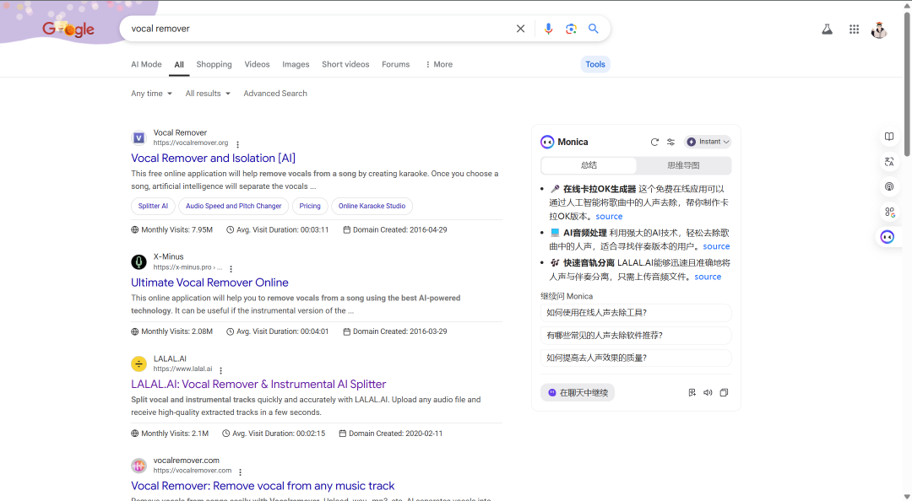Open more options for vocalremover.org result
This screenshot has height=501, width=912.
point(237,144)
